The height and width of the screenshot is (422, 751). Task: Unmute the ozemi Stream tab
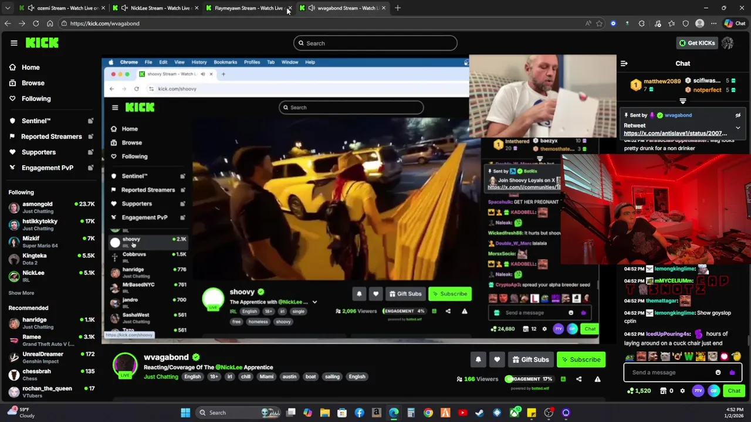pyautogui.click(x=31, y=8)
